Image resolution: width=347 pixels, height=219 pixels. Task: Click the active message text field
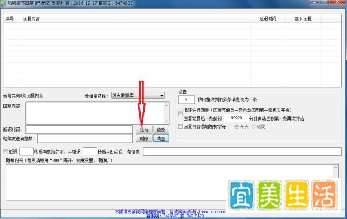click(242, 152)
